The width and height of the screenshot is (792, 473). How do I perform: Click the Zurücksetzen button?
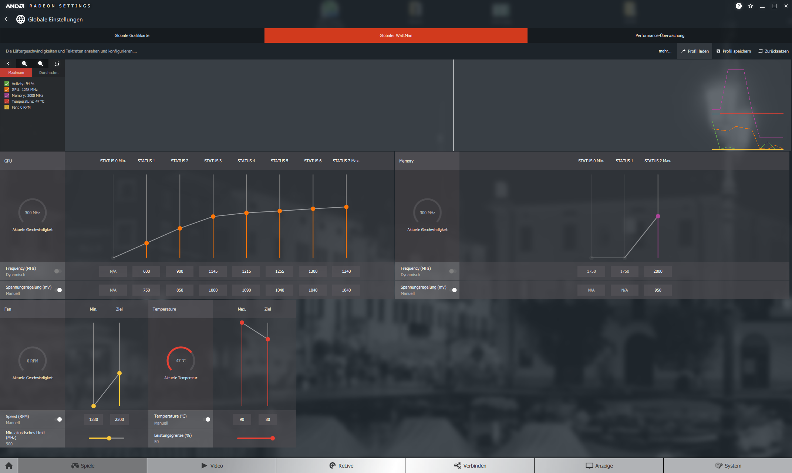pyautogui.click(x=774, y=51)
